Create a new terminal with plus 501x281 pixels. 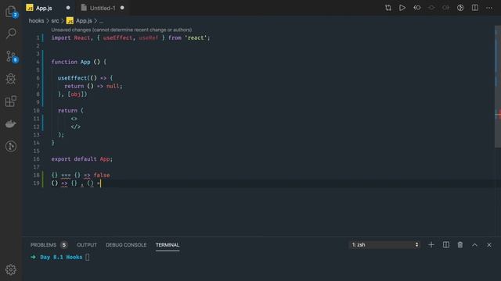click(x=431, y=244)
